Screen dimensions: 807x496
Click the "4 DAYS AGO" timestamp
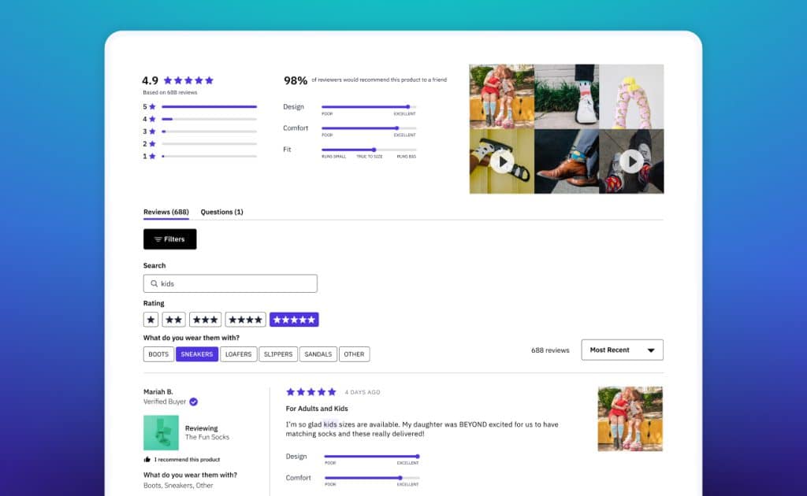[x=363, y=392]
